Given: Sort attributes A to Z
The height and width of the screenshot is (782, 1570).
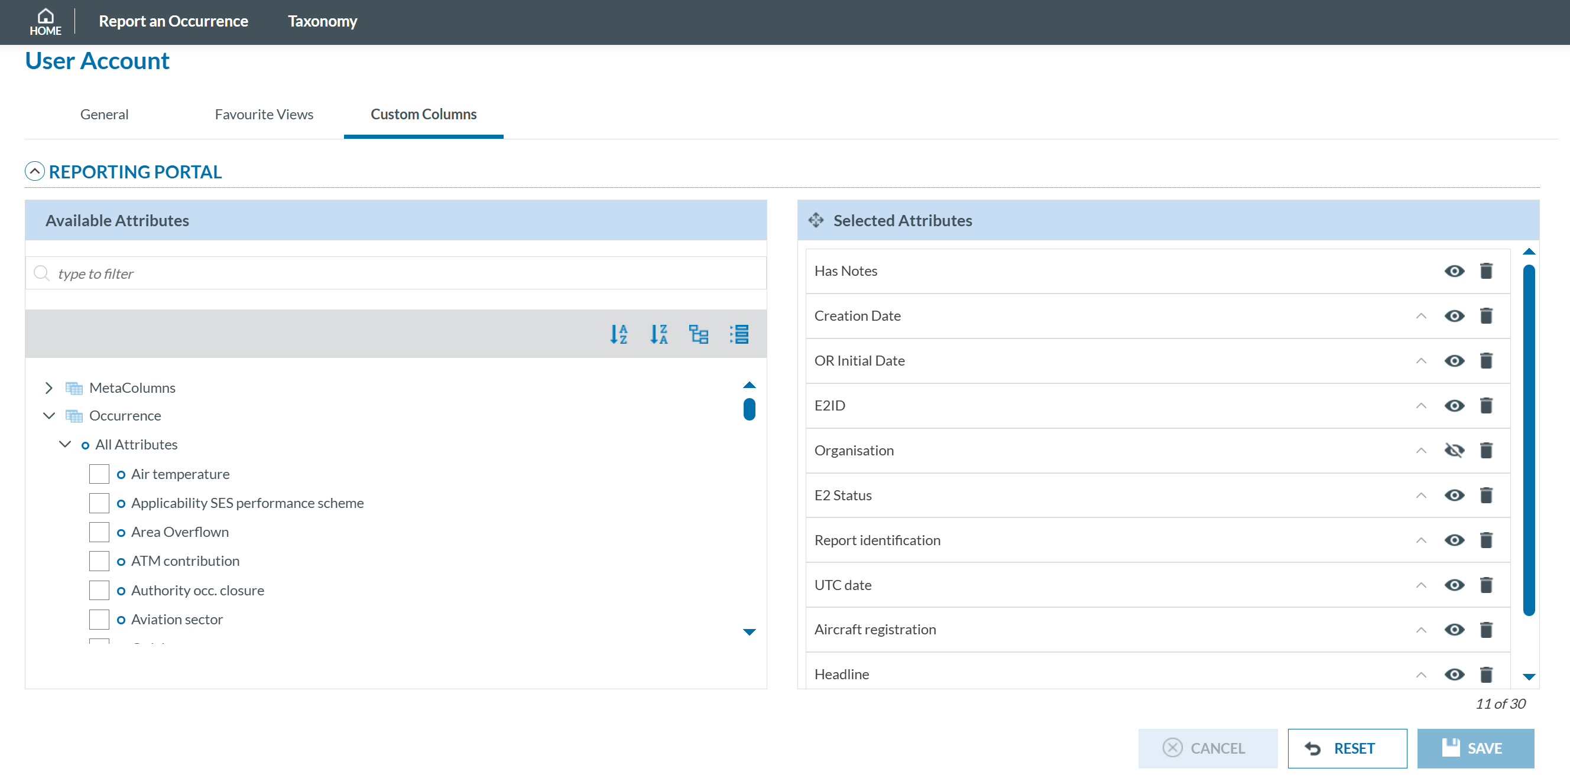Looking at the screenshot, I should tap(619, 334).
